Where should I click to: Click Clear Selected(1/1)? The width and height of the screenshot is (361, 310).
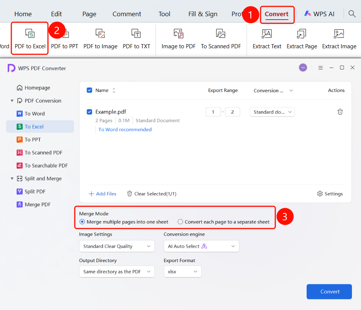tap(152, 193)
